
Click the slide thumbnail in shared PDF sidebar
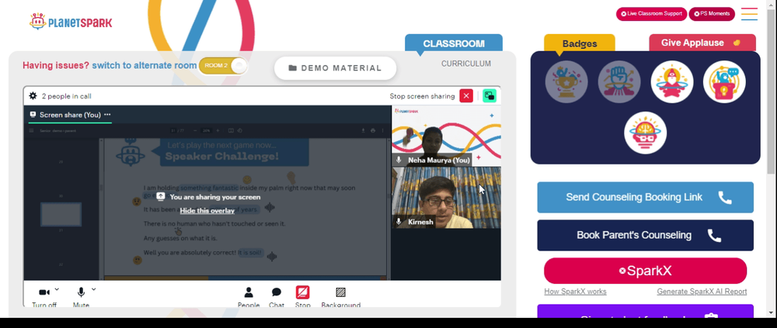61,214
